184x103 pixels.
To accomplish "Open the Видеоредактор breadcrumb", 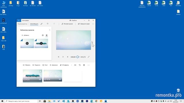I will [x=22, y=24].
